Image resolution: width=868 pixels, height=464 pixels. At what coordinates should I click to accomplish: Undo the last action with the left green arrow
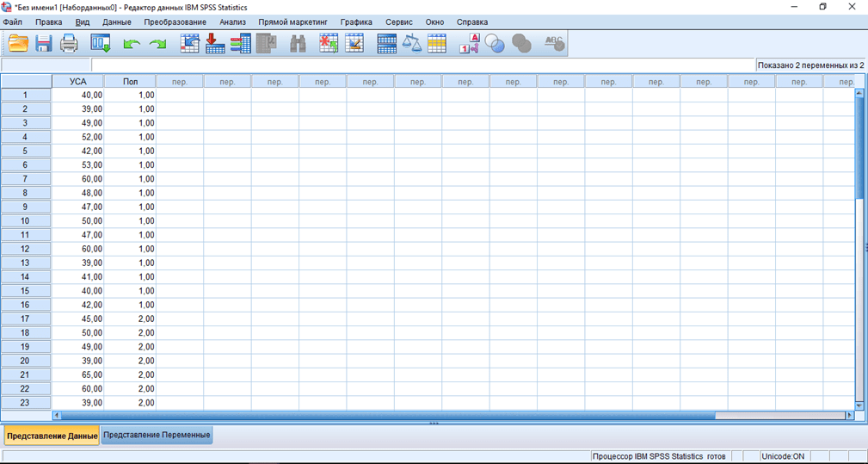[131, 43]
